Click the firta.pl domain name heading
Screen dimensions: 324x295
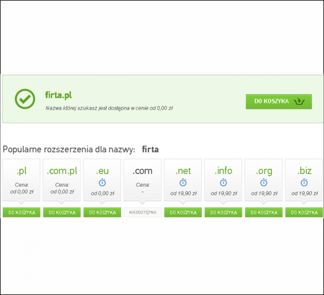click(x=58, y=95)
